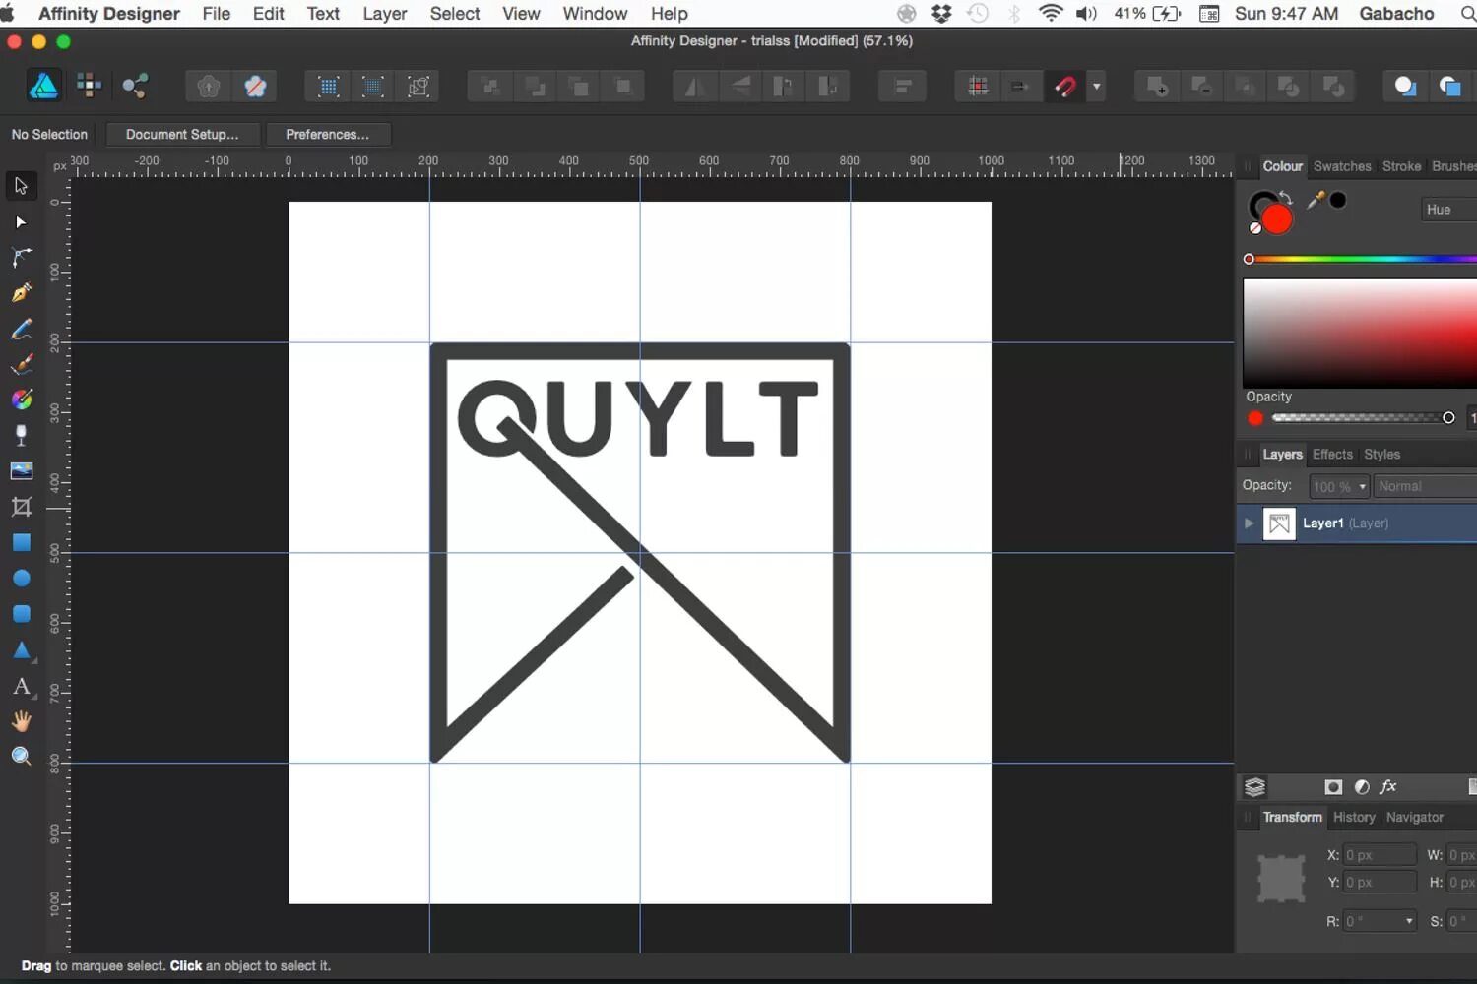Swap the foreground and background colours

[x=1288, y=196]
